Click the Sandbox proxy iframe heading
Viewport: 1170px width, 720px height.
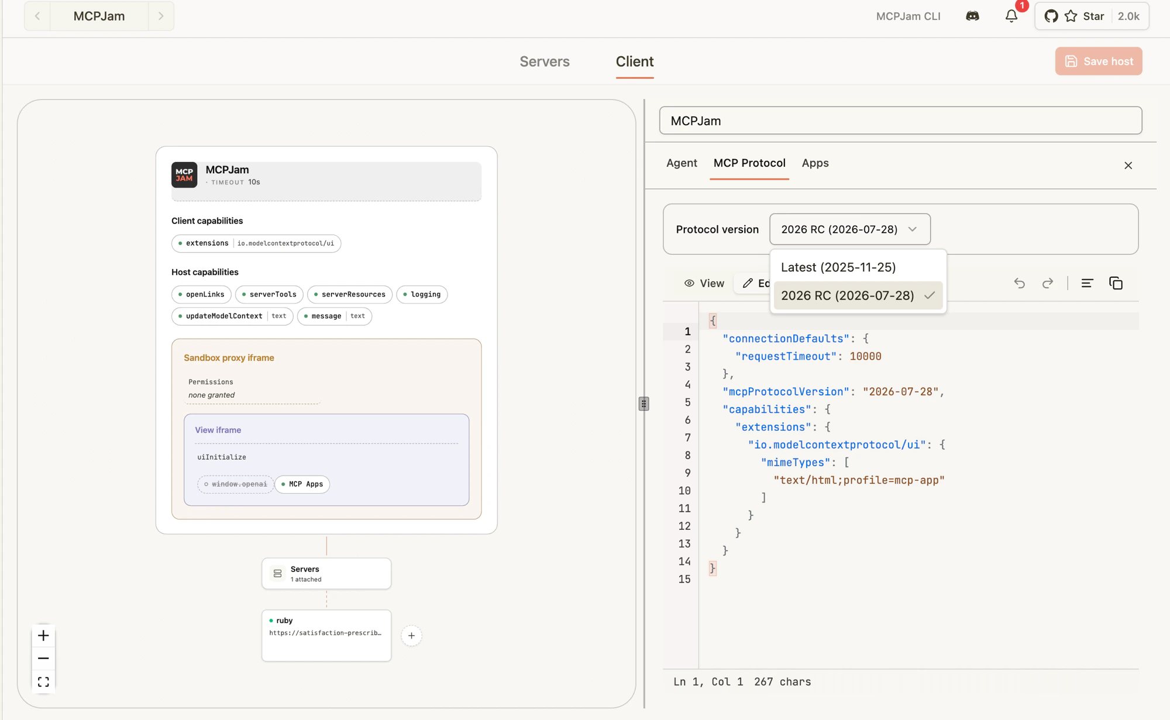(229, 358)
